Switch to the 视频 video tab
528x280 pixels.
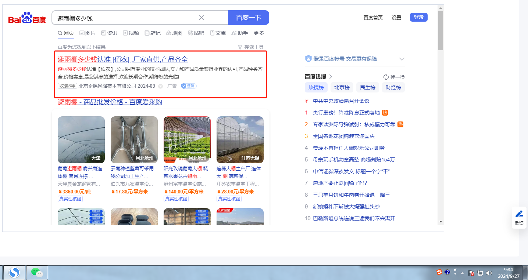131,33
